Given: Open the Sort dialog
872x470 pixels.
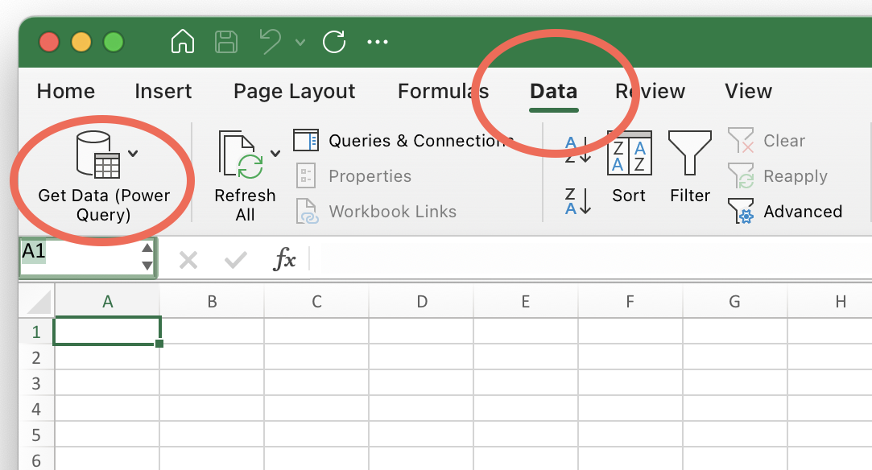Looking at the screenshot, I should [x=629, y=165].
